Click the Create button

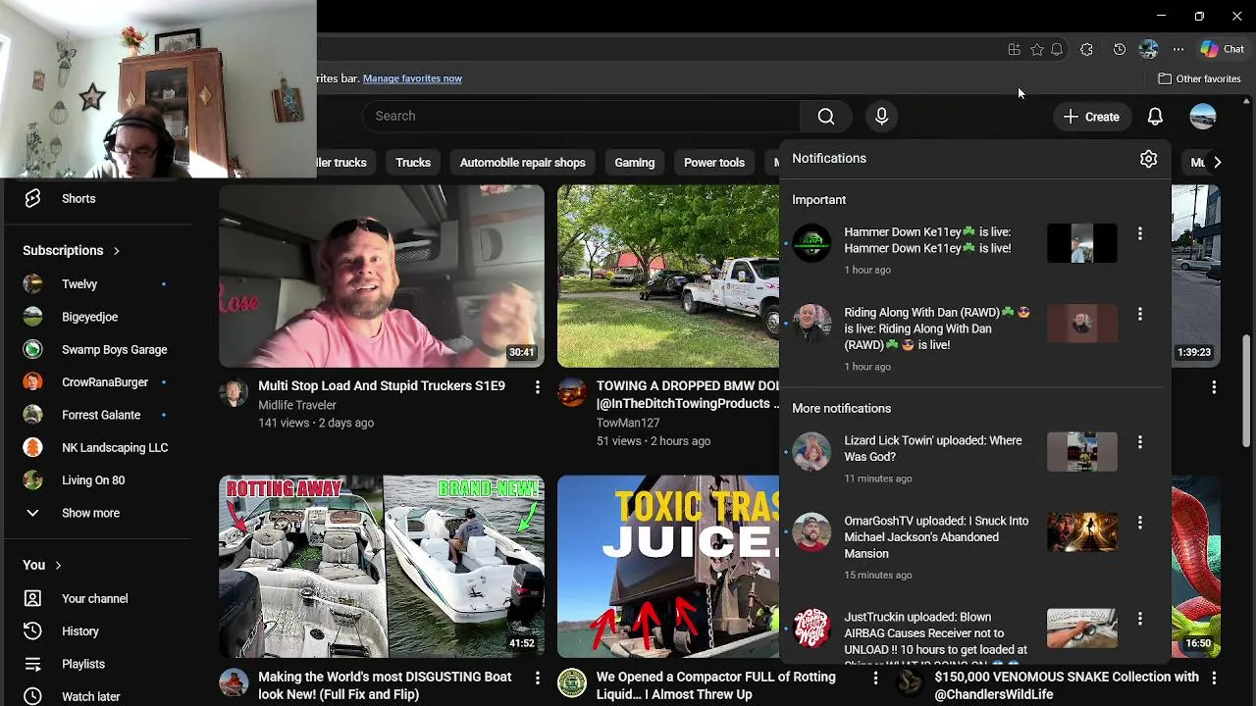[1091, 117]
